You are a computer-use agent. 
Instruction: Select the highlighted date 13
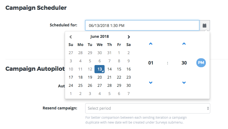pos(100,69)
